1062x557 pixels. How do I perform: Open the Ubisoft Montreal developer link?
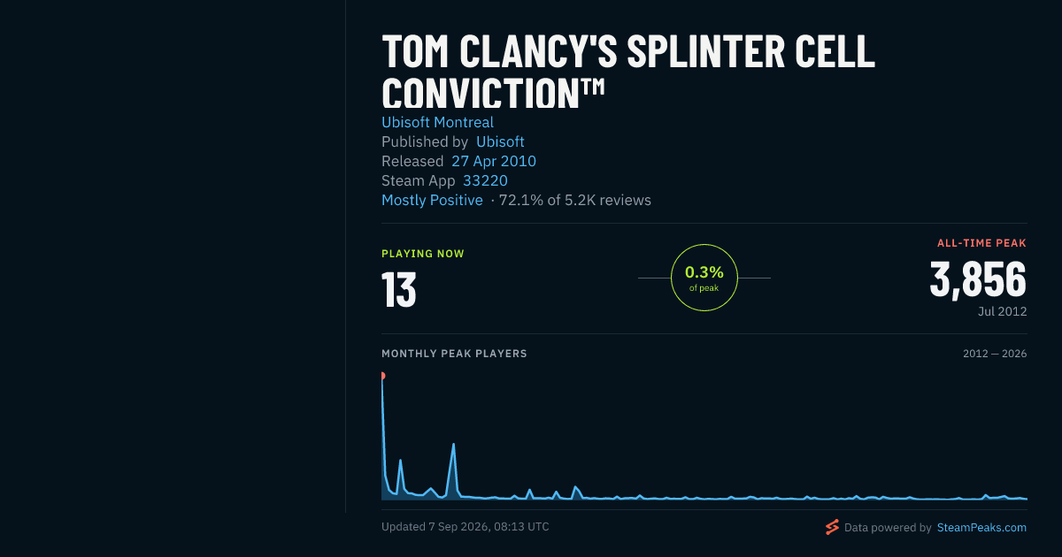coord(437,122)
